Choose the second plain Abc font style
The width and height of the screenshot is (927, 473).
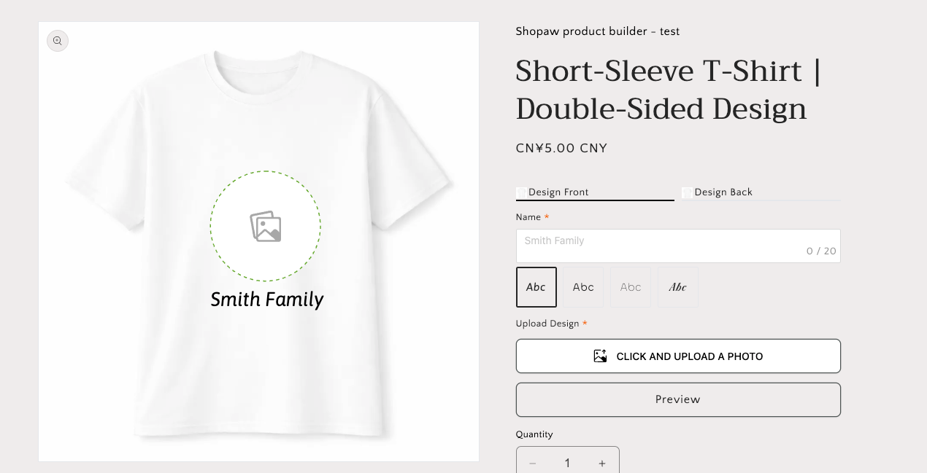coord(583,287)
